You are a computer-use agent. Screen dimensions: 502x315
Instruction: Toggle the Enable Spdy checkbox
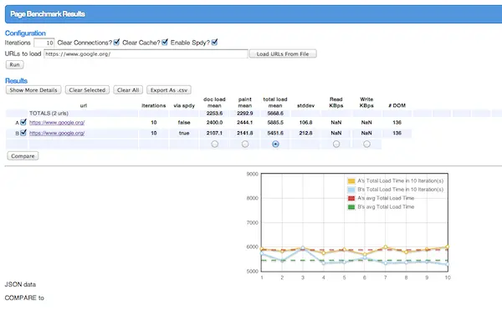coord(214,43)
